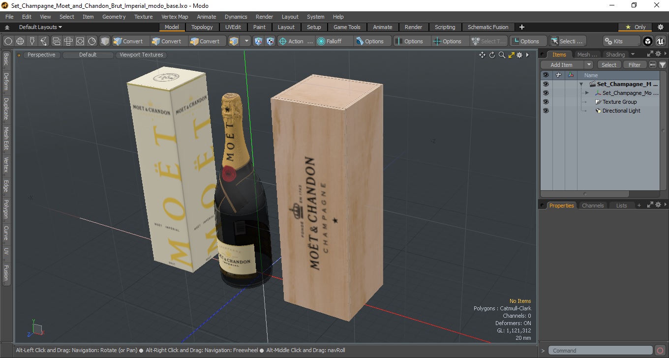Switch to the UVEdit layout tab
This screenshot has width=669, height=358.
pos(233,27)
